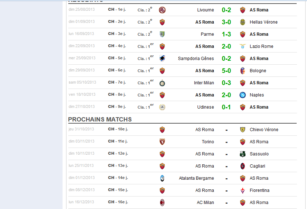Screen dimensions: 307x209
Task: Click the Sampdoria Gênes team name
Action: (196, 59)
